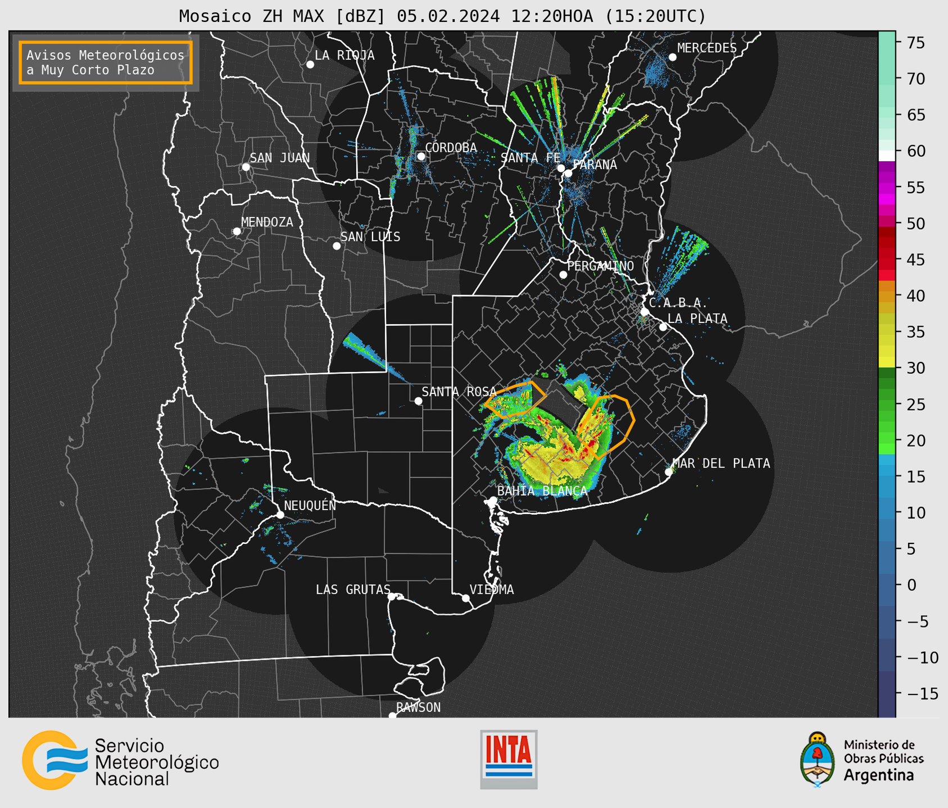Click the Ministerio de Obras Públicas Argentina text
Screen dimensions: 948x808
point(883,761)
